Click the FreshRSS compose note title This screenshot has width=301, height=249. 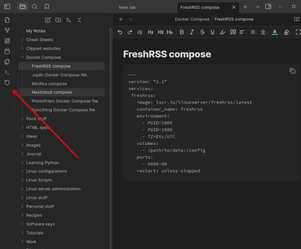tap(167, 54)
